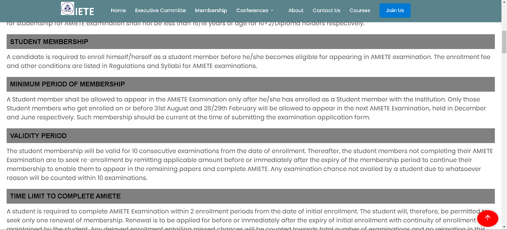View the Courses page
Viewport: 507px width, 230px height.
point(360,10)
